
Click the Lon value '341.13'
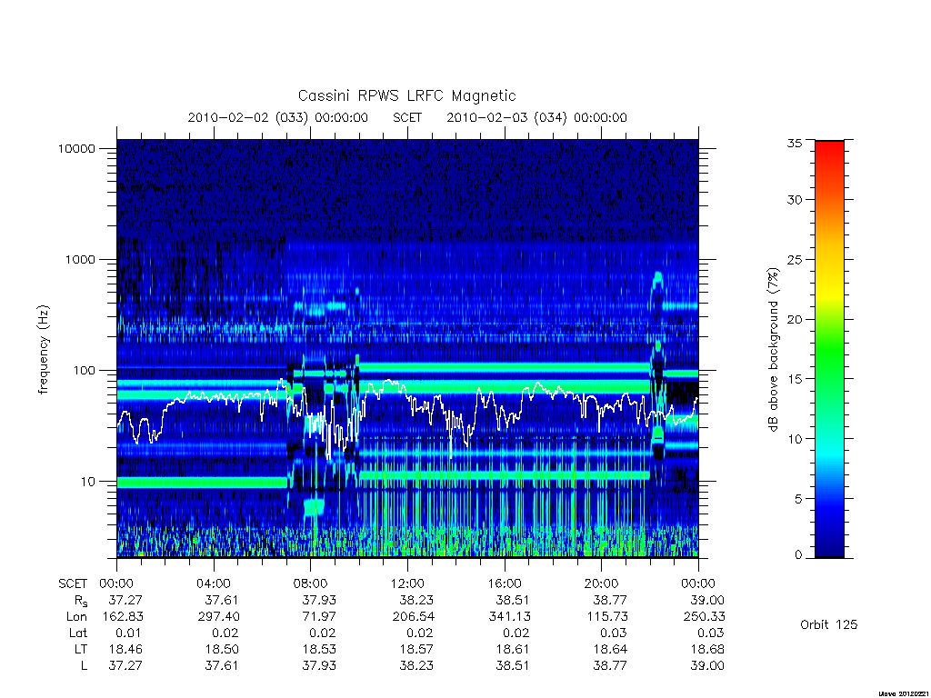point(509,617)
